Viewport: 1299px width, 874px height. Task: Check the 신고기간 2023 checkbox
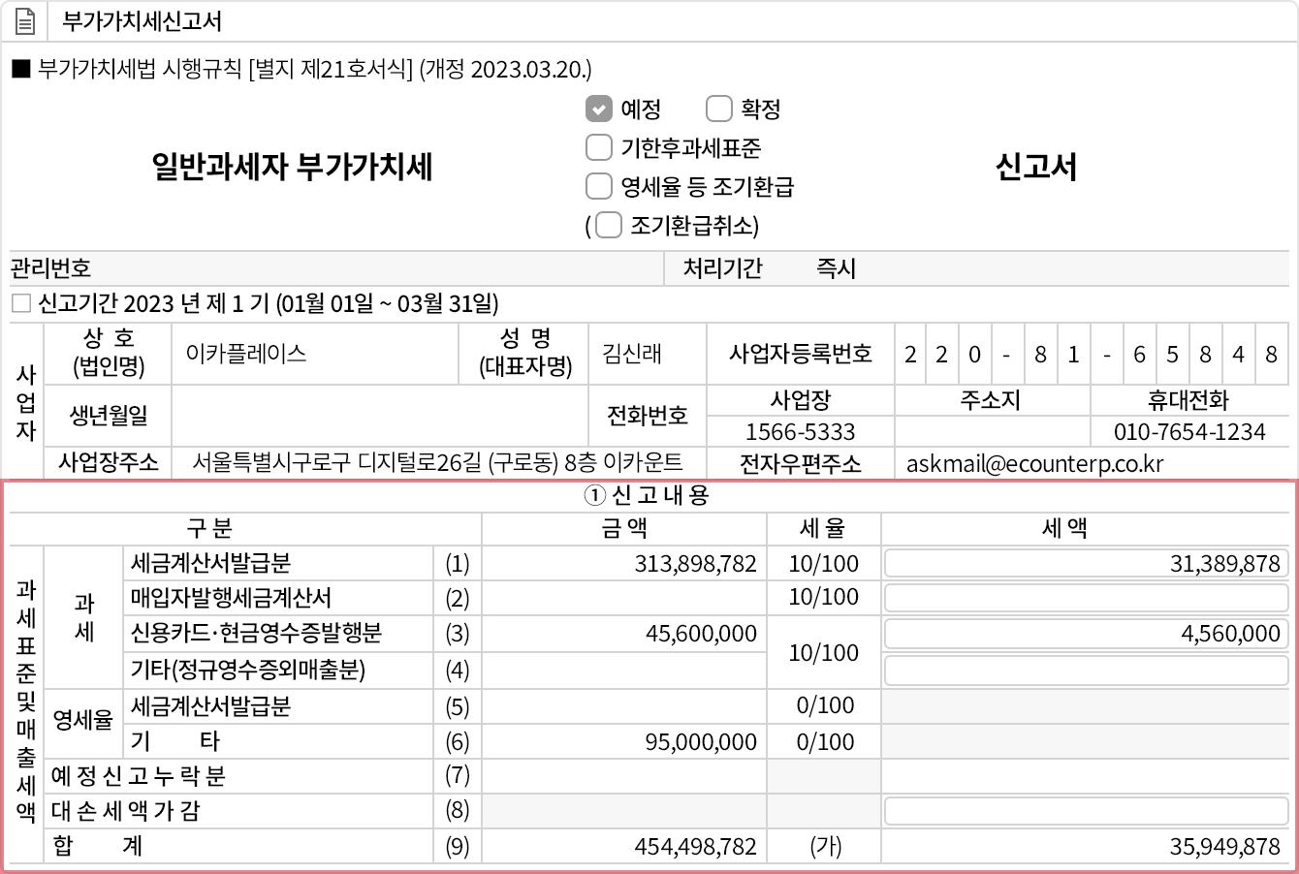click(x=16, y=305)
